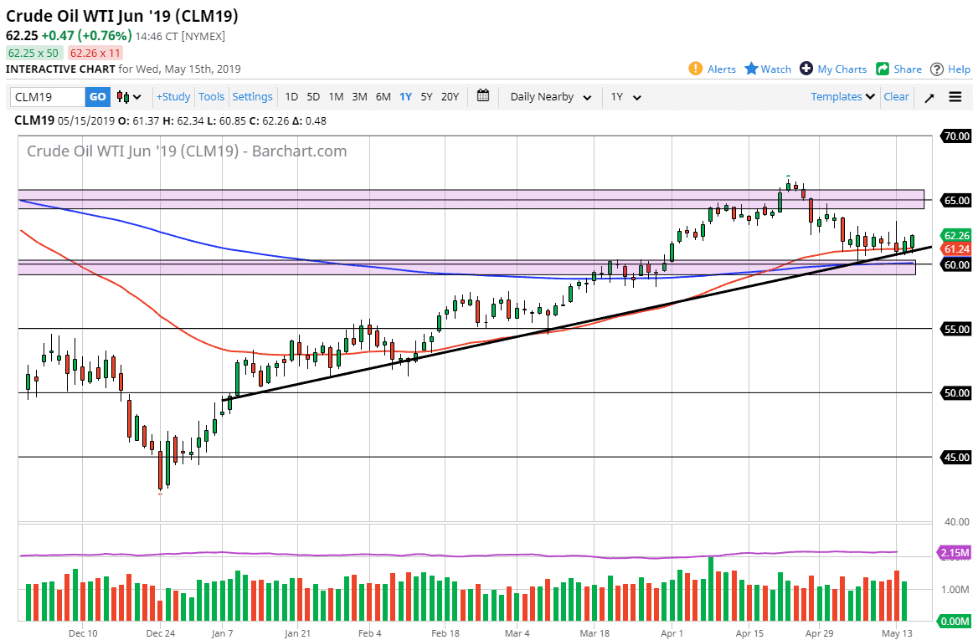Open the hamburger chart menu icon

pos(955,96)
